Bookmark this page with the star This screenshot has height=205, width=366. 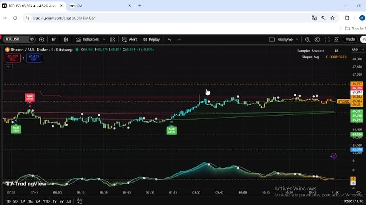tap(332, 18)
